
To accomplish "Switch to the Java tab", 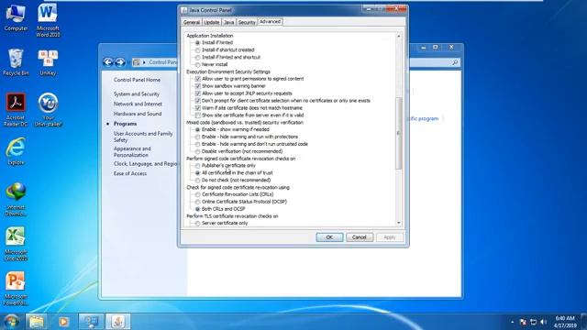I will [228, 22].
